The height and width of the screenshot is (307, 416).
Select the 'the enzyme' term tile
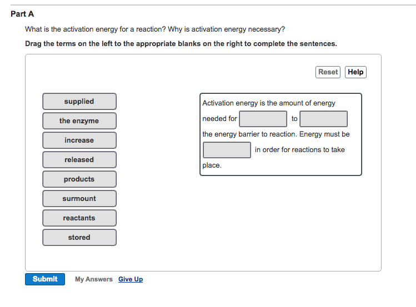pos(79,121)
